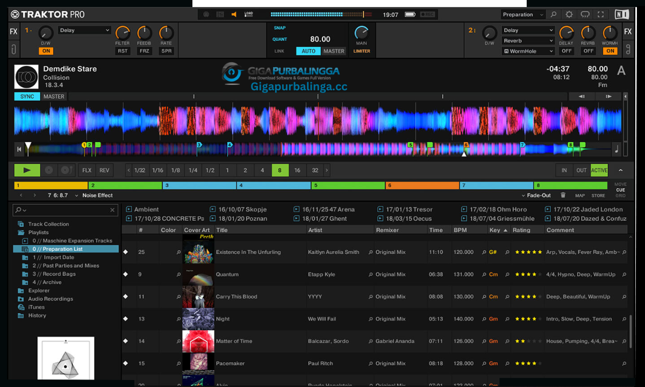Click the deck letter A

621,71
